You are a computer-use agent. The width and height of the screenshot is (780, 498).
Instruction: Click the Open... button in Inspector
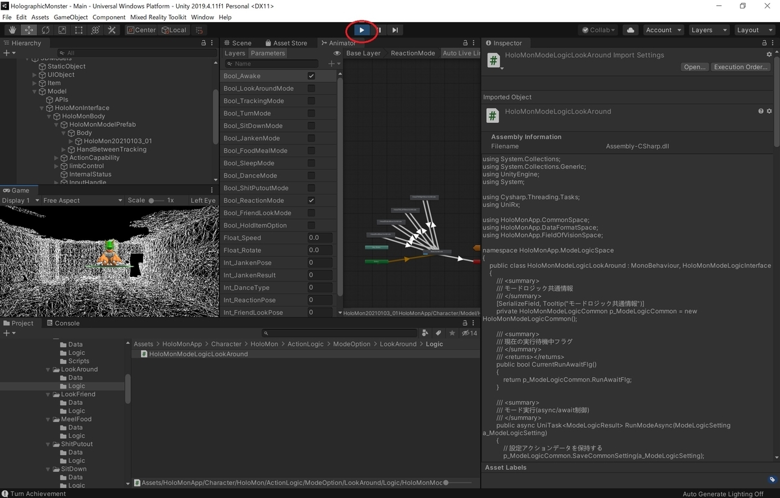(x=695, y=67)
